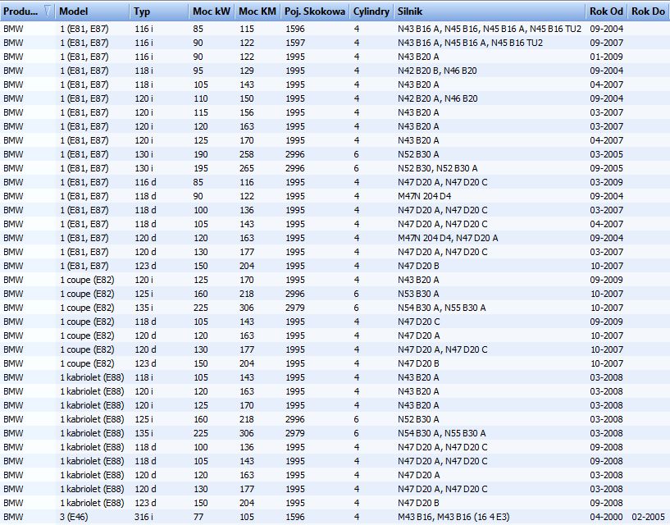Image resolution: width=670 pixels, height=525 pixels.
Task: Select '125 i' in the 1 kabriolet (E88) row
Action: [x=144, y=419]
